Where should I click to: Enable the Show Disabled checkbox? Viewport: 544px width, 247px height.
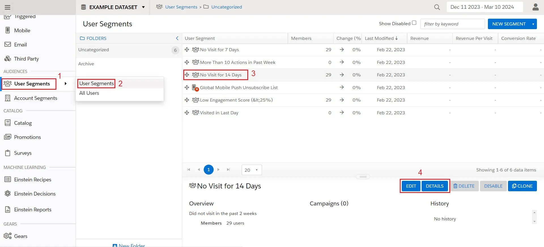414,23
